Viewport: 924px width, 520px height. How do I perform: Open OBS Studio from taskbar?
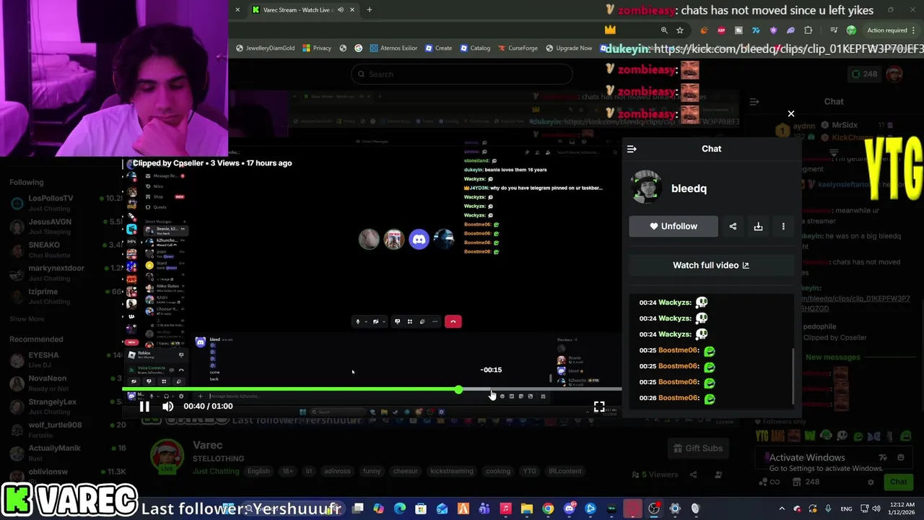click(654, 509)
